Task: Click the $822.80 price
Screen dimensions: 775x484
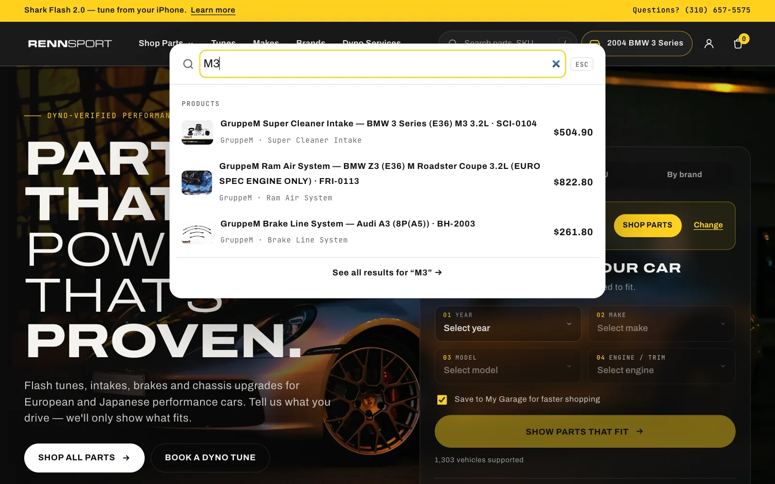Action: (x=573, y=182)
